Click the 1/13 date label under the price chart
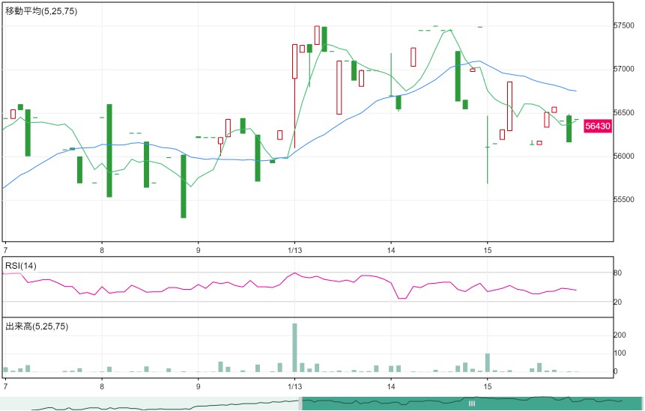Screen dimensions: 645x411 coord(294,250)
